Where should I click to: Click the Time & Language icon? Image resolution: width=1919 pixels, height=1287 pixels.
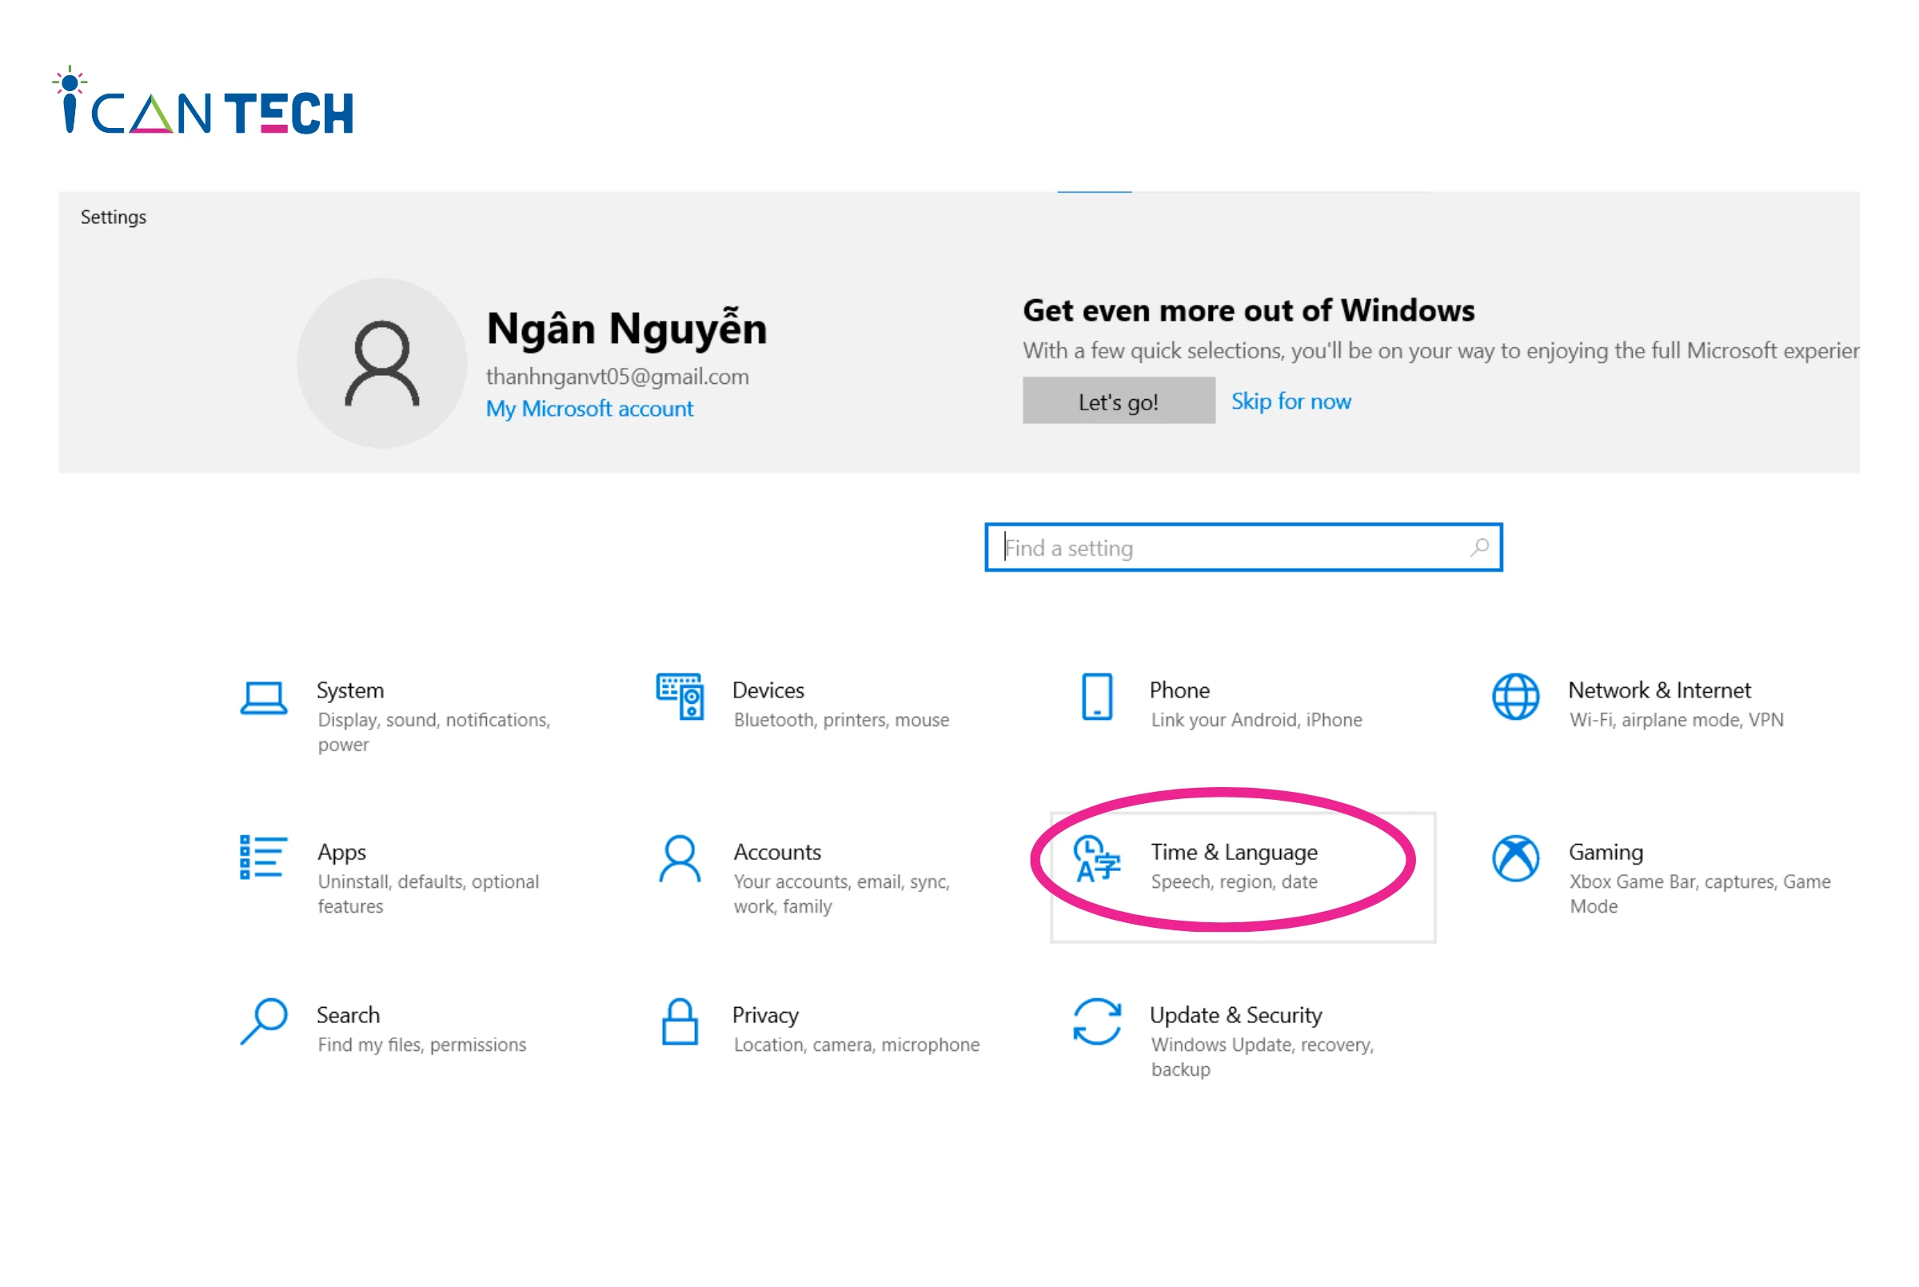click(x=1096, y=858)
